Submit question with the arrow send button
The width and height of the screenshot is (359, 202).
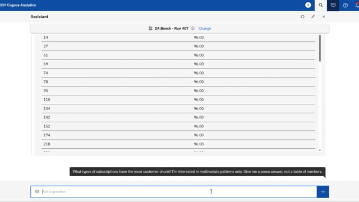click(x=323, y=192)
